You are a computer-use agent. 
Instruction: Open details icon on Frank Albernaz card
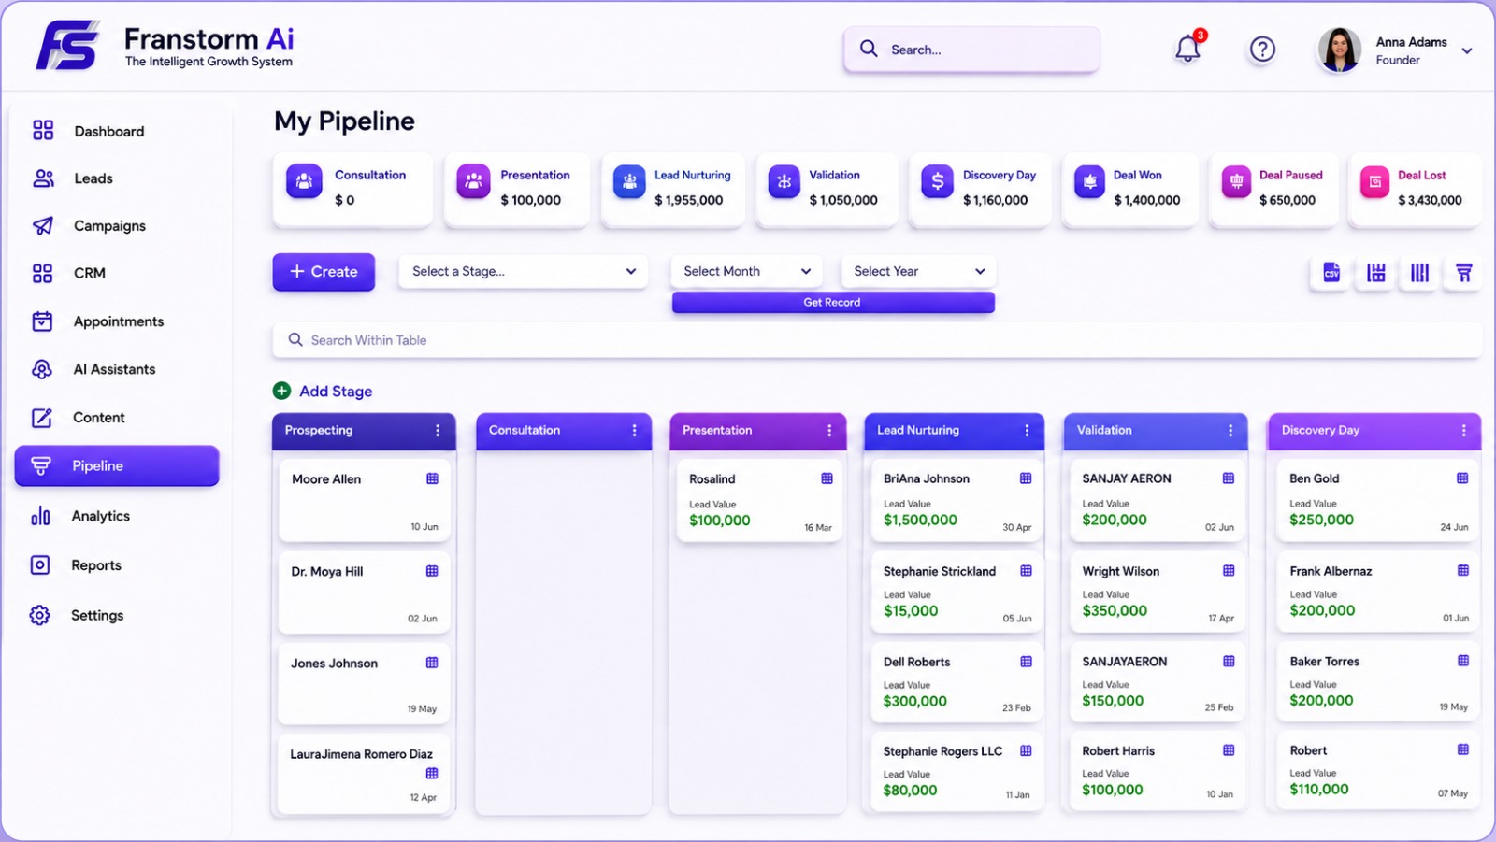[x=1462, y=571]
